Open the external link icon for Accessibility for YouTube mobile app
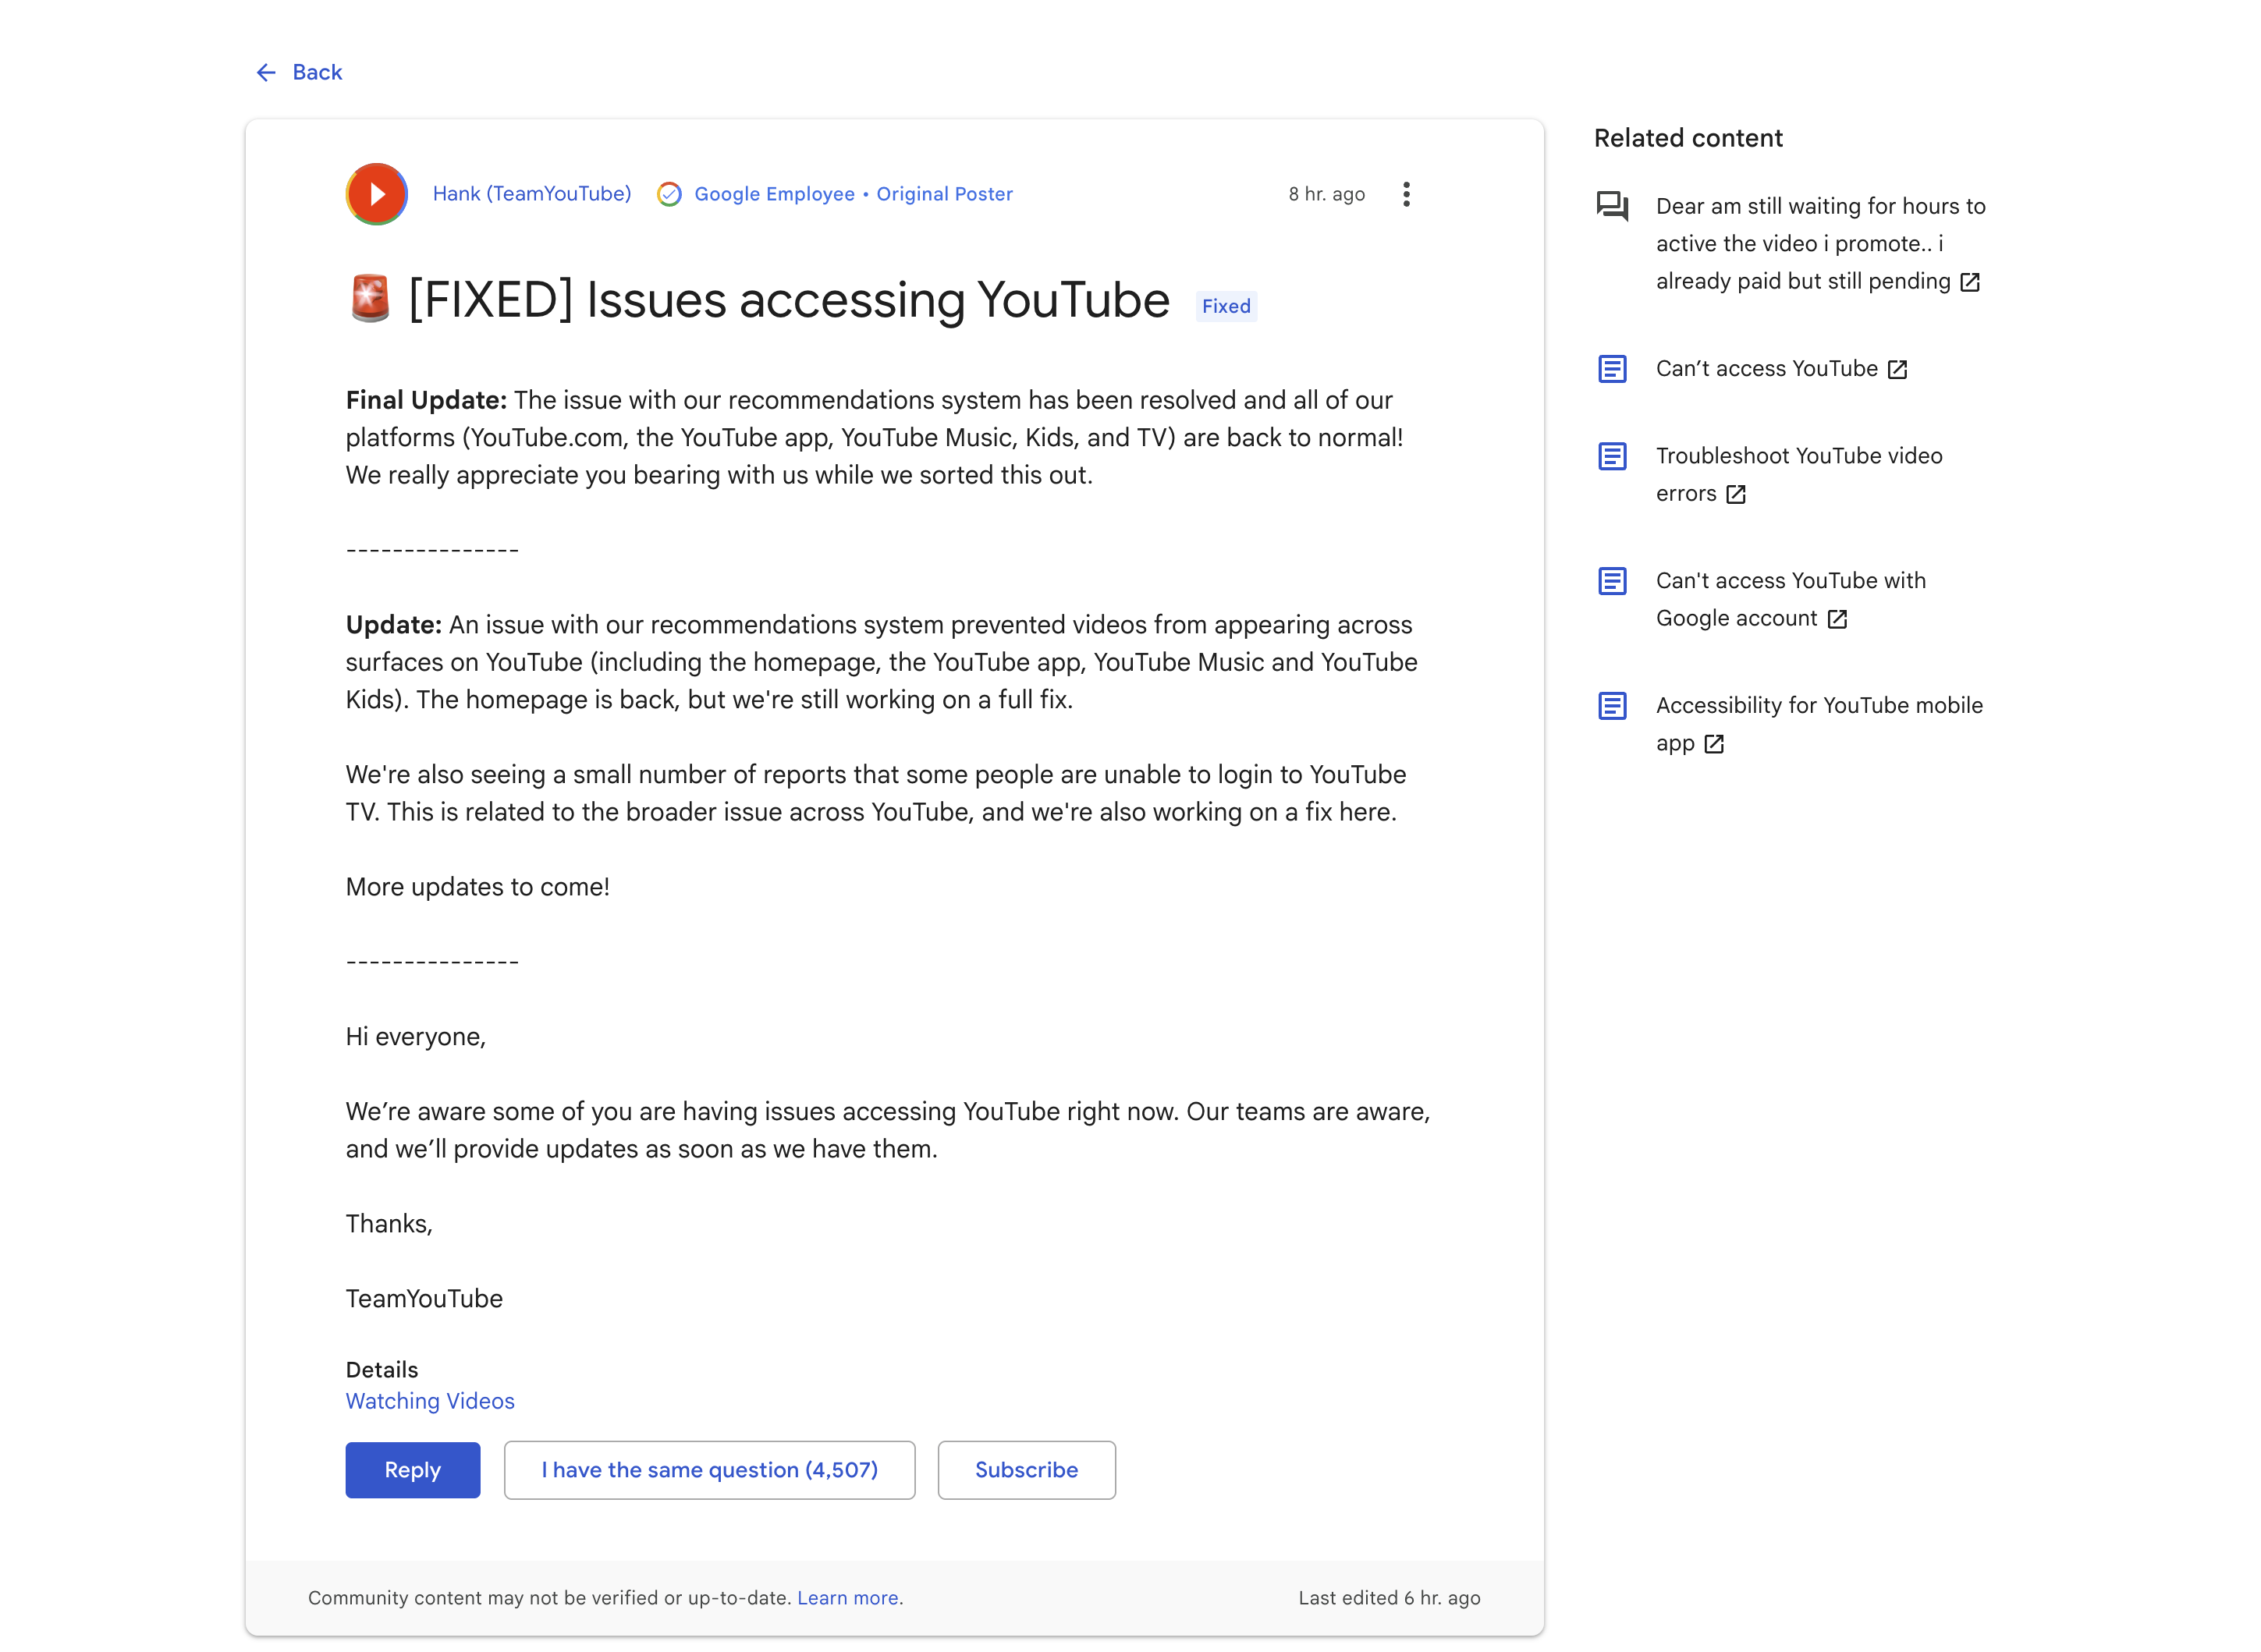 (1714, 744)
